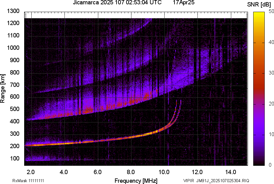This screenshot has width=274, height=184.
Task: Click the range tick label '300'
Action: point(15,134)
